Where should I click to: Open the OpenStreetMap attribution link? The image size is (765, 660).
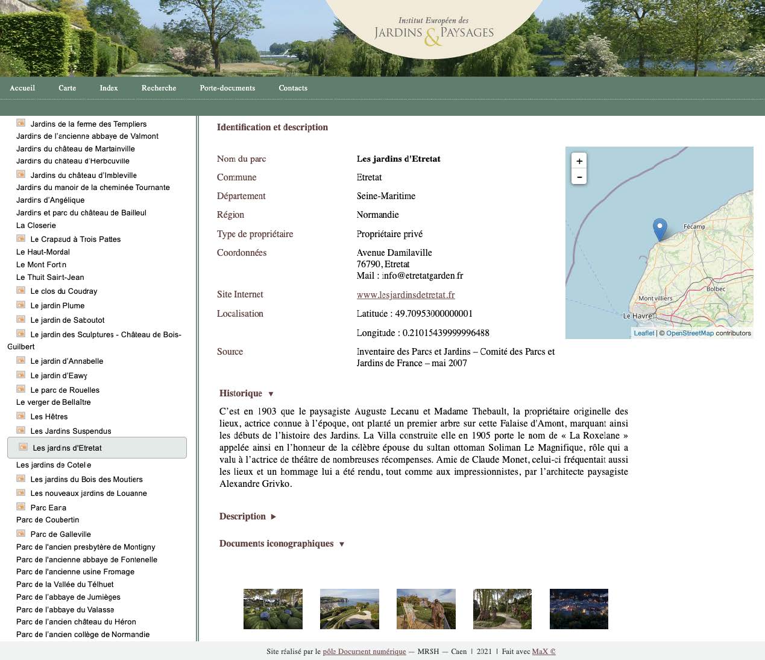point(690,333)
